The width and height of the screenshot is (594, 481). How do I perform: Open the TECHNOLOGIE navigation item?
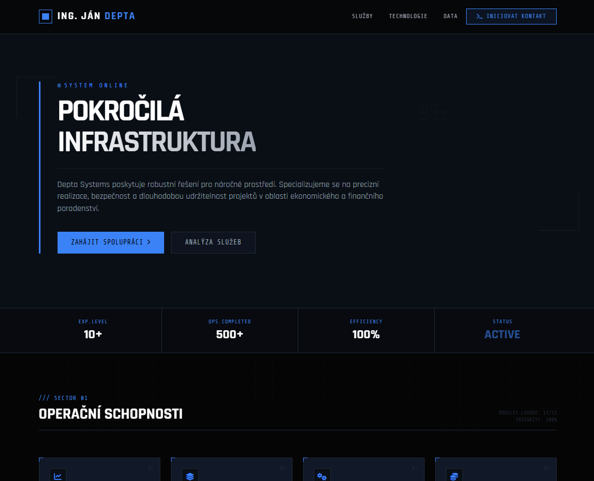click(408, 16)
